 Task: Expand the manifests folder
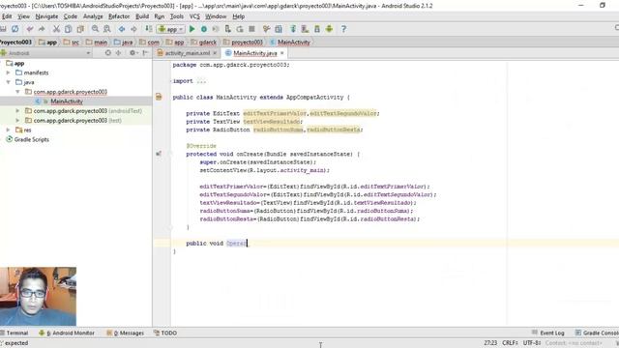[x=8, y=72]
